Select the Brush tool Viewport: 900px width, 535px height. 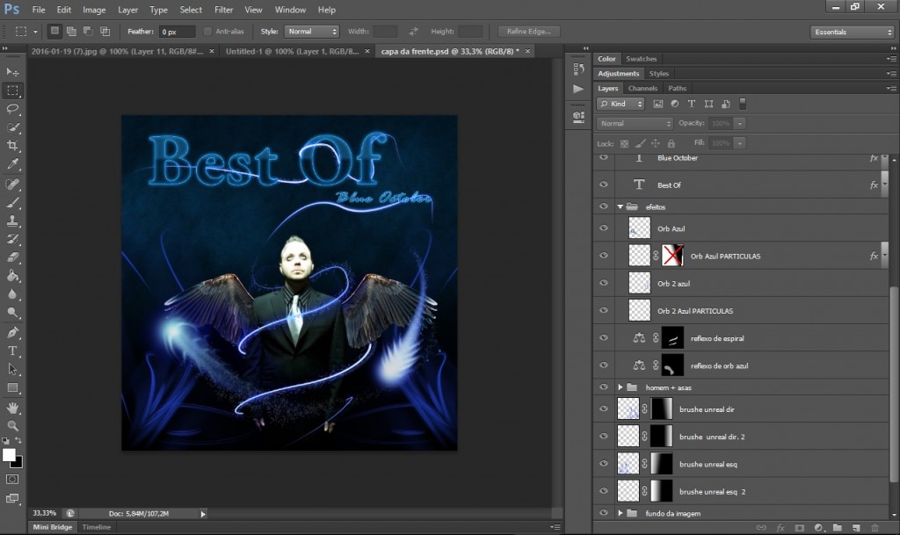[x=12, y=202]
